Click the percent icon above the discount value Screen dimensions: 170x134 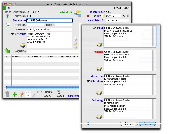(59, 92)
